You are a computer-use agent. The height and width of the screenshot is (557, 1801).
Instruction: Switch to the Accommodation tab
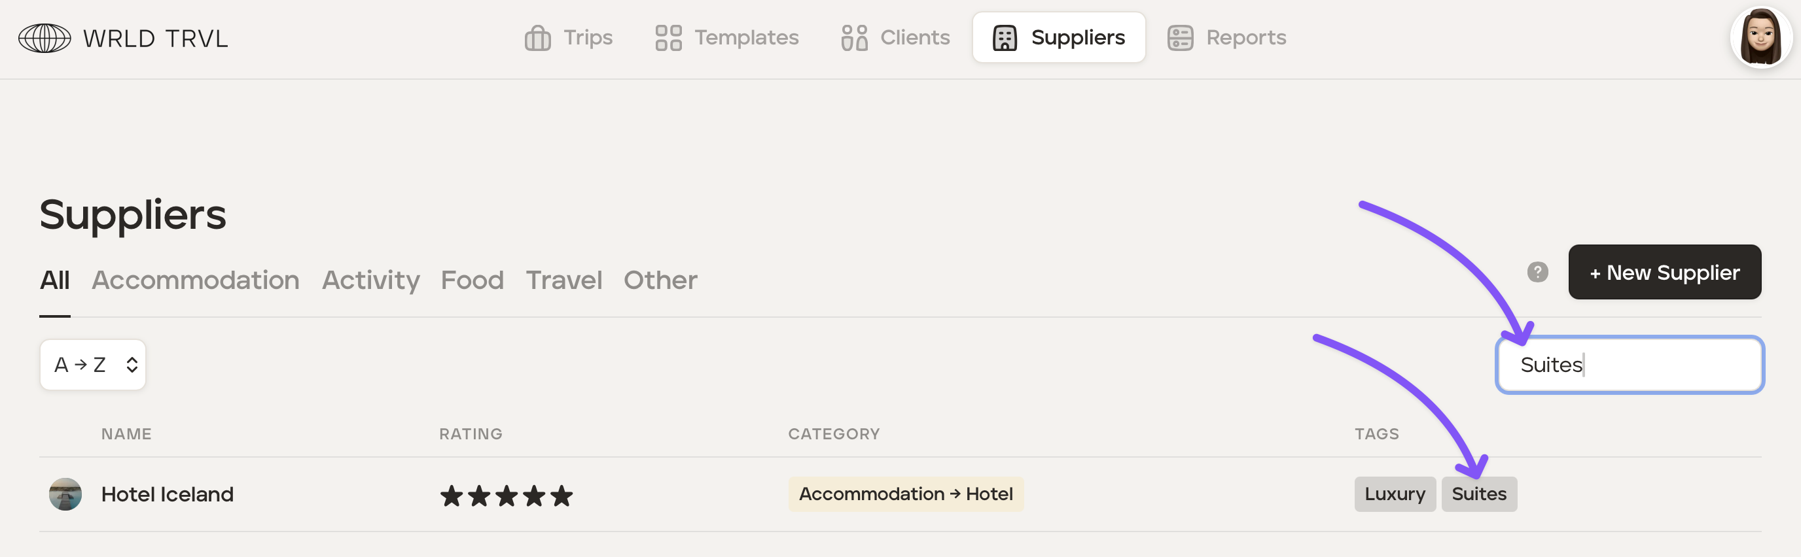(x=195, y=280)
